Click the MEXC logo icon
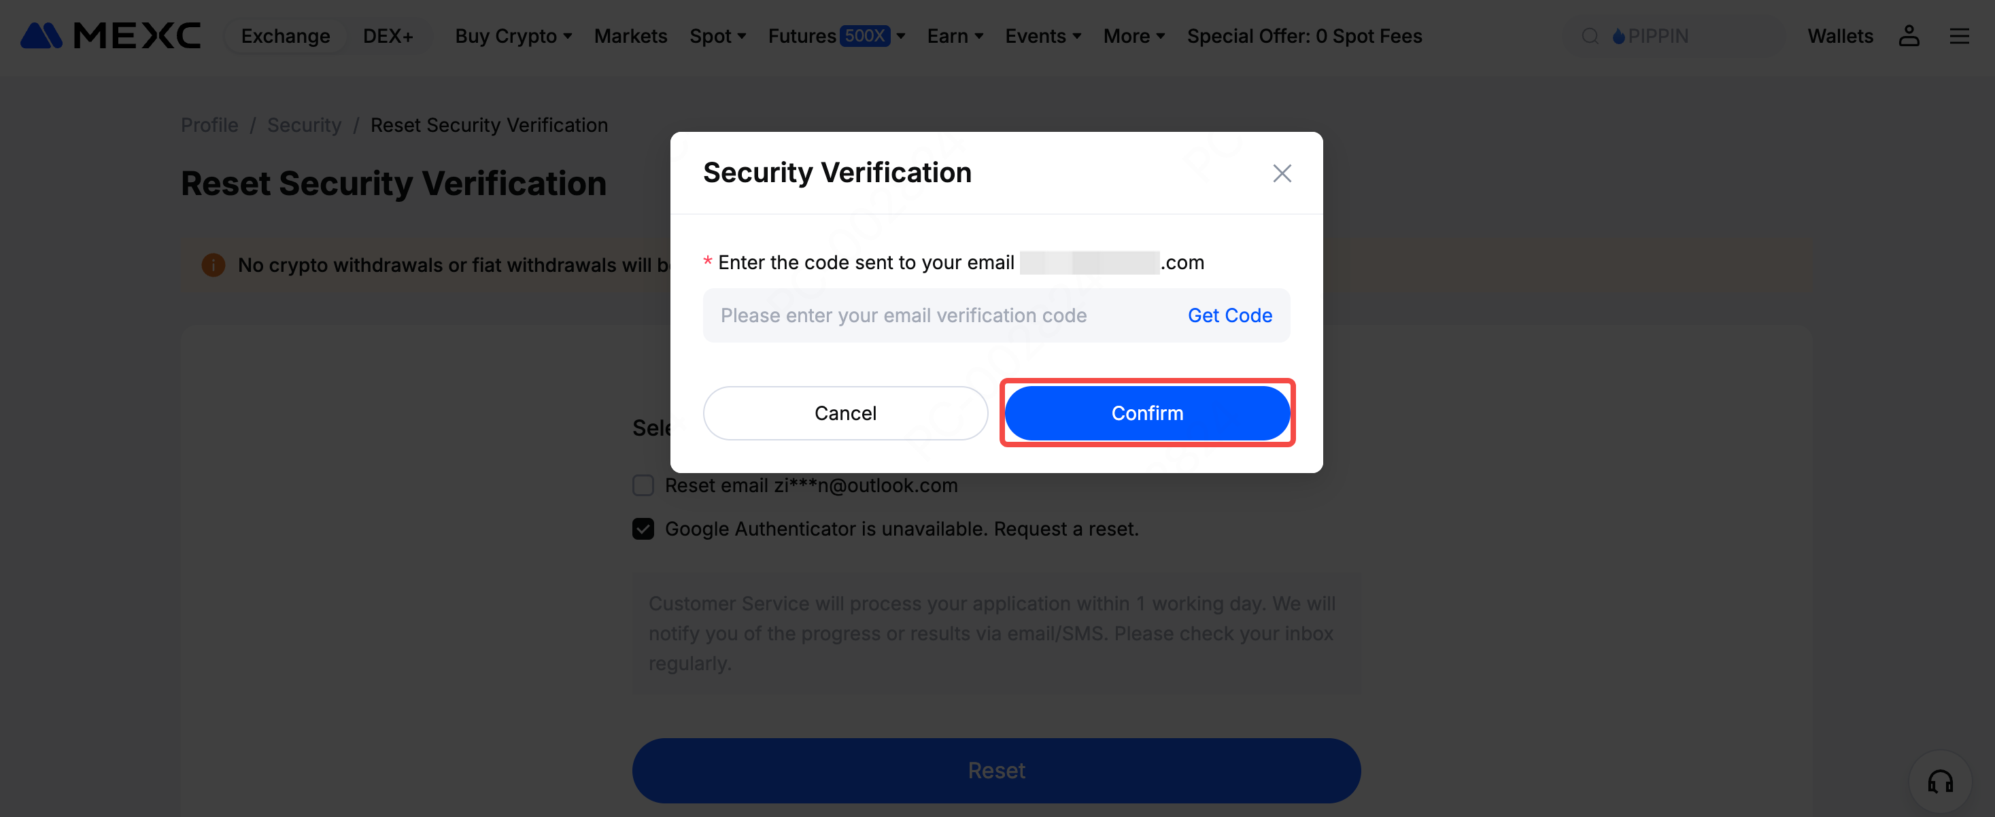This screenshot has height=817, width=1995. click(42, 35)
